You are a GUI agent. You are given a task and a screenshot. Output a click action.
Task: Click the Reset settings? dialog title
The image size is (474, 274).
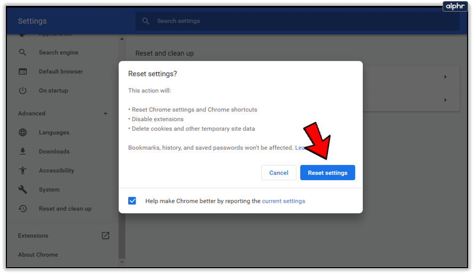click(x=152, y=74)
